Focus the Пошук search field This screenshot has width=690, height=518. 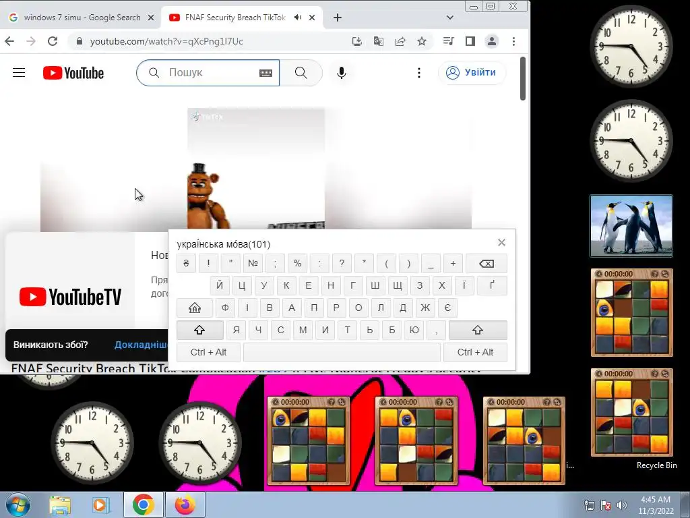207,73
